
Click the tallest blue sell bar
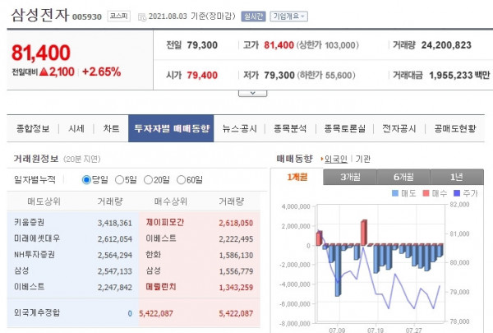tap(338, 271)
